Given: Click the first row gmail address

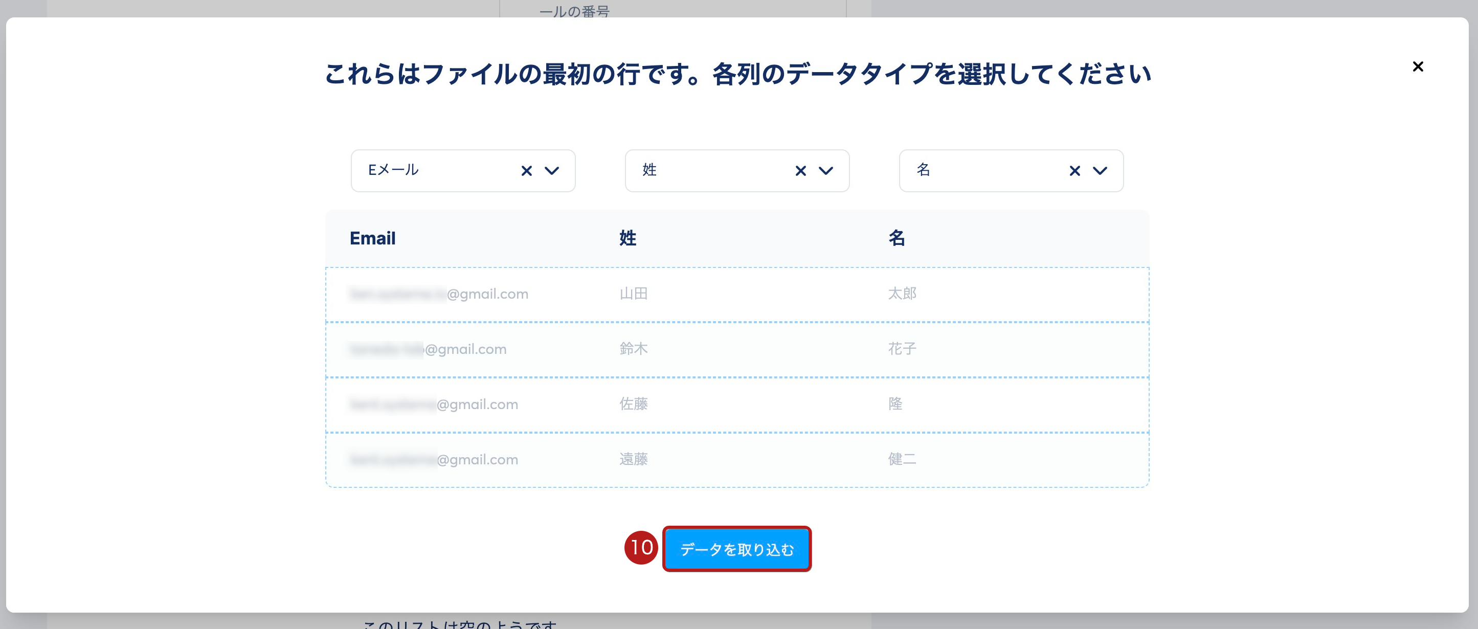Looking at the screenshot, I should point(439,294).
